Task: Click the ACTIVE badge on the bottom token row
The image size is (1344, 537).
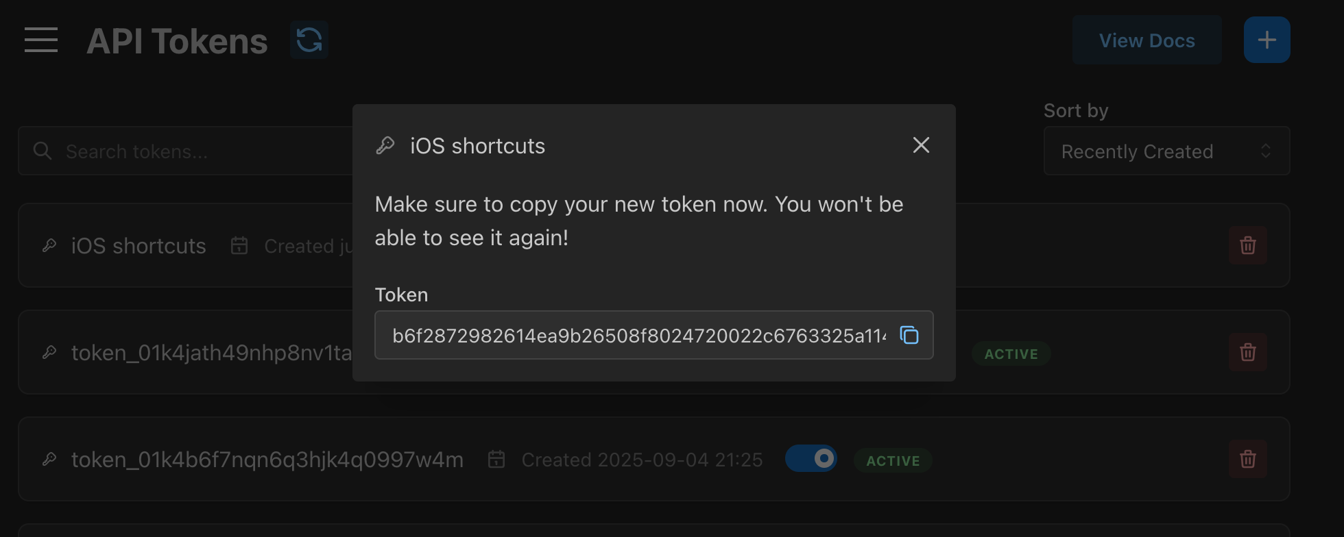Action: (892, 460)
